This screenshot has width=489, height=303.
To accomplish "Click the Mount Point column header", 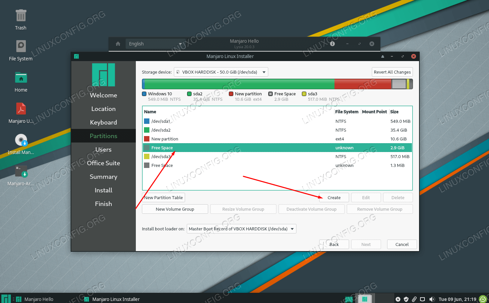I will (x=375, y=112).
